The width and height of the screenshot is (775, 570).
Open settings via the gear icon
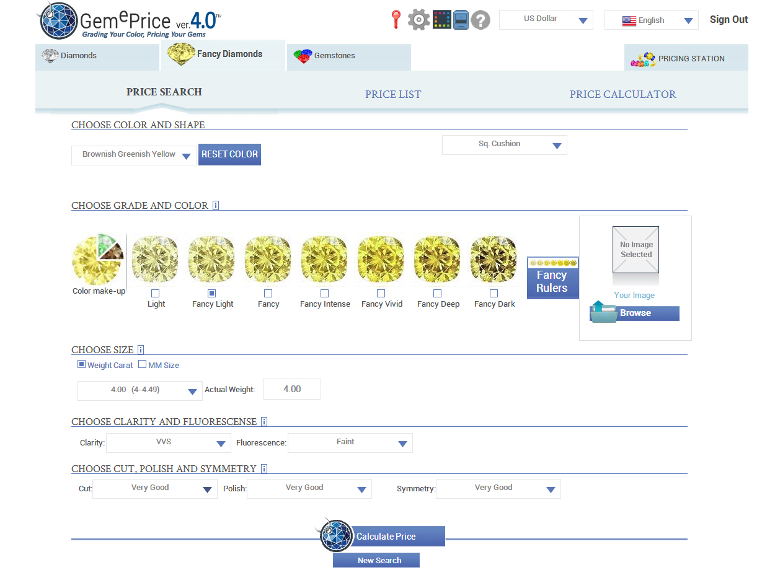[x=418, y=20]
